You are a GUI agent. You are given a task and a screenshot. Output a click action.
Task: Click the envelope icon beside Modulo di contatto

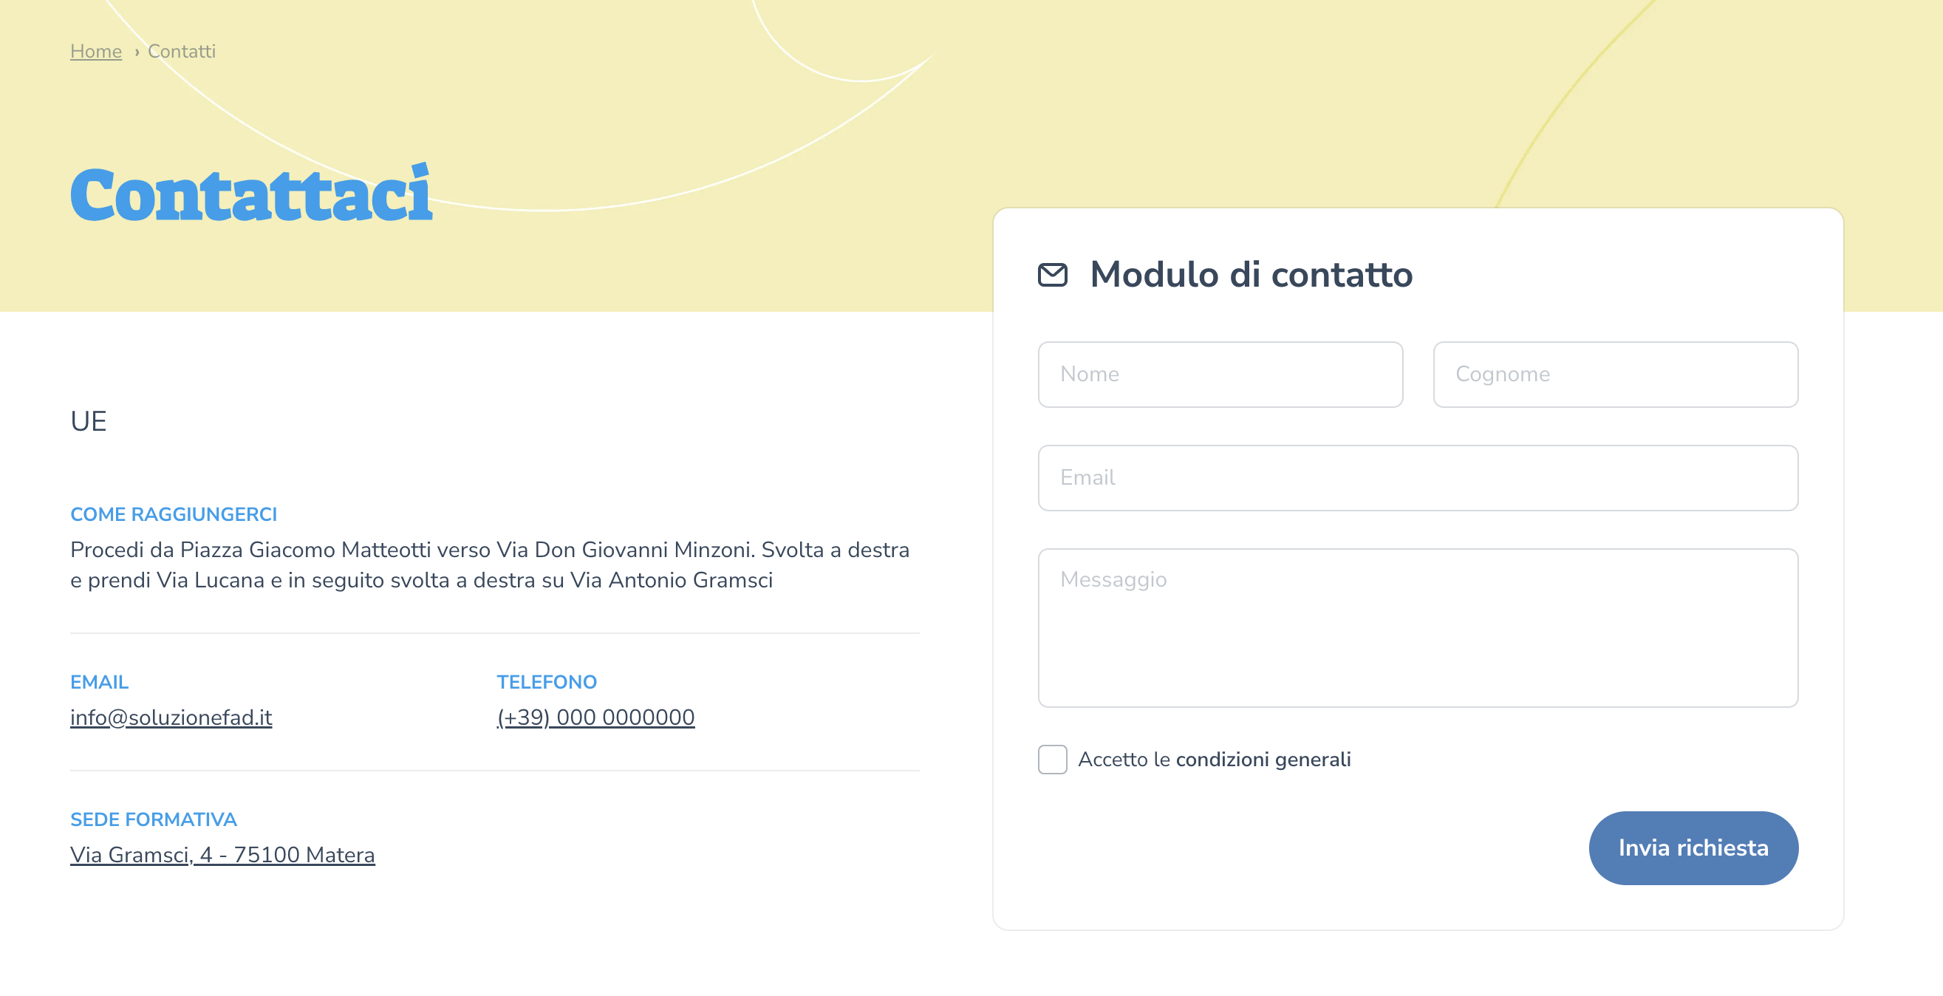[x=1052, y=275]
